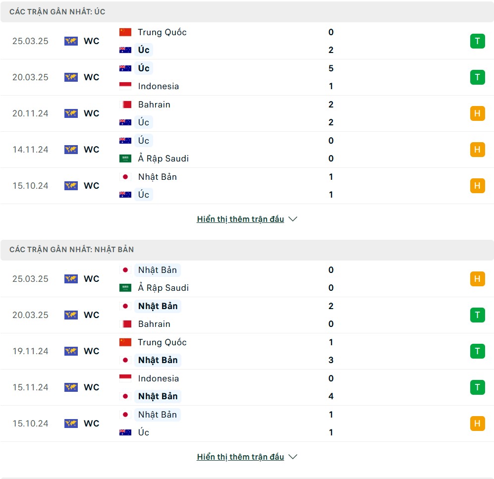The image size is (494, 479).
Task: Click green T badge for Indonesia vs Nhật Bản
Action: pos(477,387)
